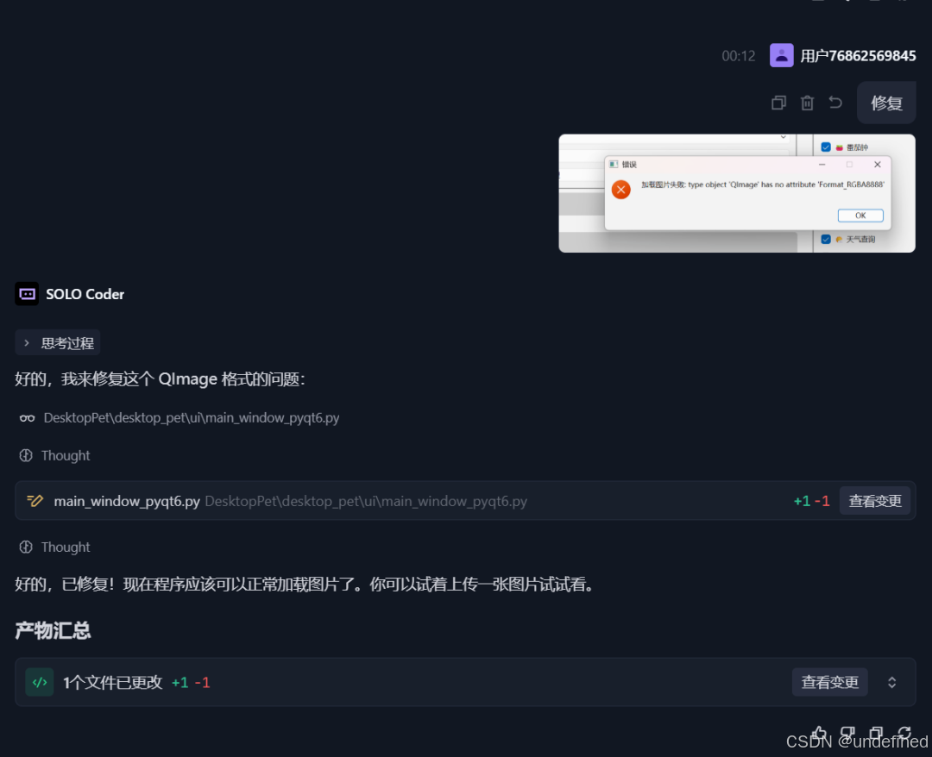Open the dropdown arrow in the screenshot preview
The image size is (932, 757).
coord(783,137)
